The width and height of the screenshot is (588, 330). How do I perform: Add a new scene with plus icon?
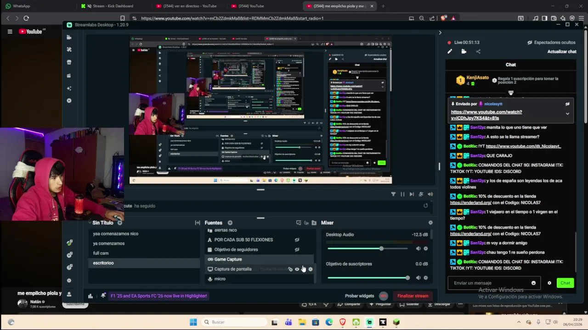coord(119,223)
